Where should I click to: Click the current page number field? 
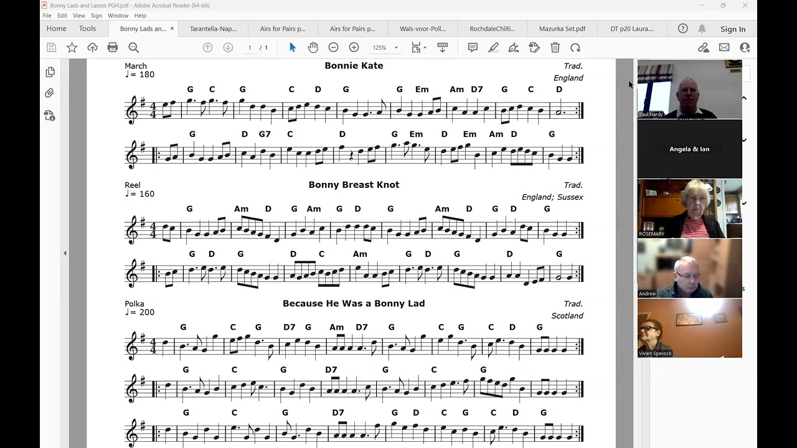(250, 47)
